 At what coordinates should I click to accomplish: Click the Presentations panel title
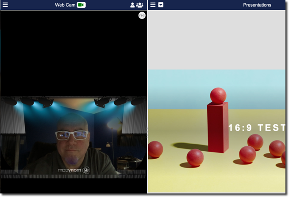257,5
